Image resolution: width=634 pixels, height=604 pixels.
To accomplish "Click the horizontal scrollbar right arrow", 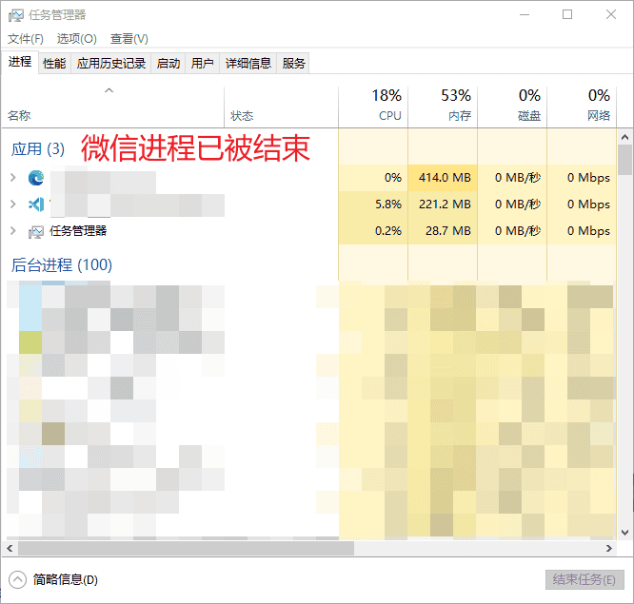I will pos(609,548).
